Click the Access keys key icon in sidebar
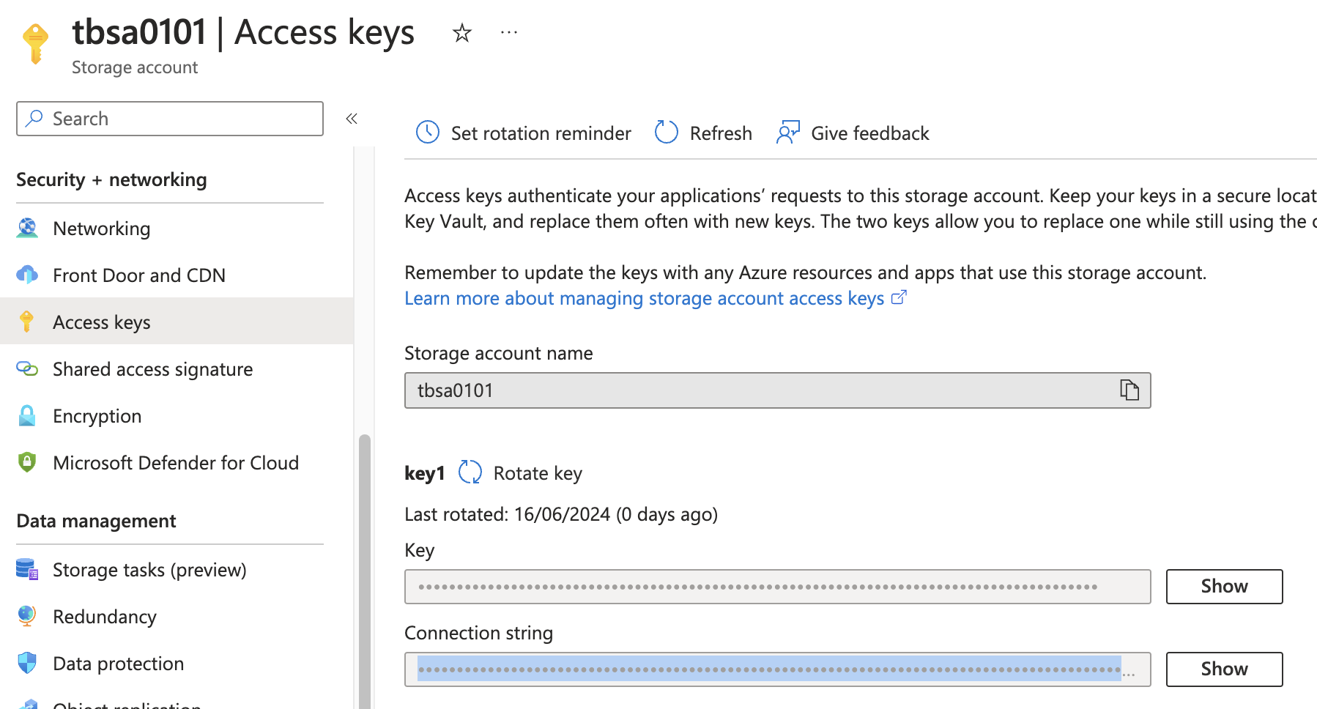This screenshot has width=1317, height=709. click(x=27, y=322)
